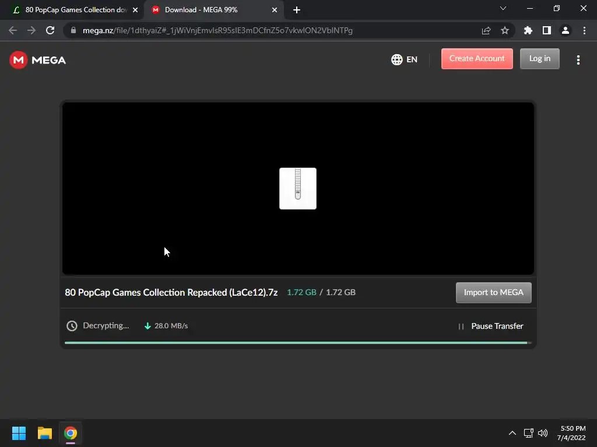Click the Decrypting... status text

[106, 326]
